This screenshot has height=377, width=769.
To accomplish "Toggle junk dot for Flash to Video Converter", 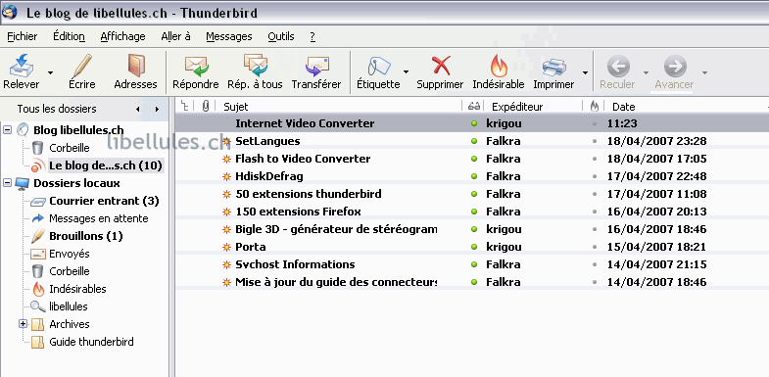I will tap(595, 159).
